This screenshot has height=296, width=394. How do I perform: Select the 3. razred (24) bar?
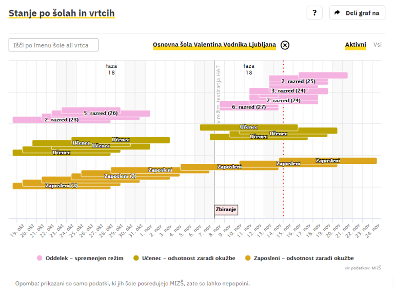[x=288, y=91]
